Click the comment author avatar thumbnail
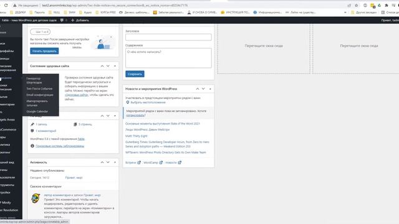Screen dimensions: 399x224 pyautogui.click(x=36, y=198)
